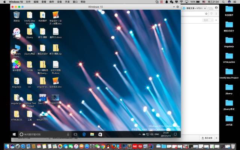
Task: Click the red Parallels icon in menu bar
Action: pos(162,2)
